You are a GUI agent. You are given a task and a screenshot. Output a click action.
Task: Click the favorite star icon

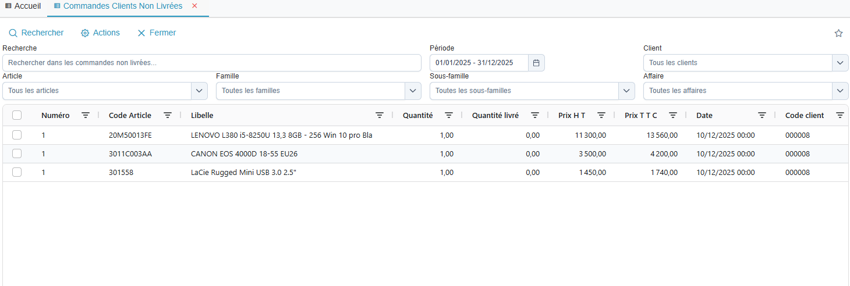click(x=838, y=33)
